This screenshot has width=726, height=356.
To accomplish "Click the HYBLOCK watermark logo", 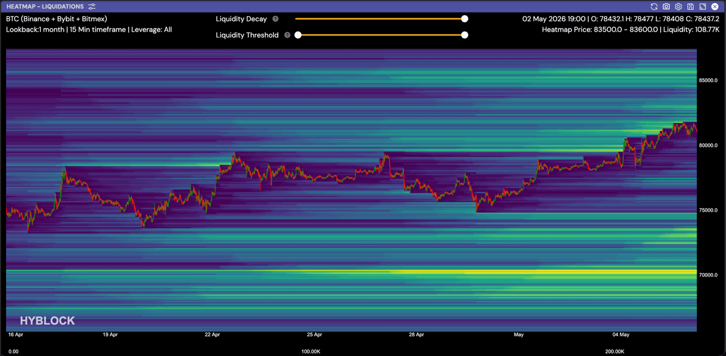I will point(47,320).
